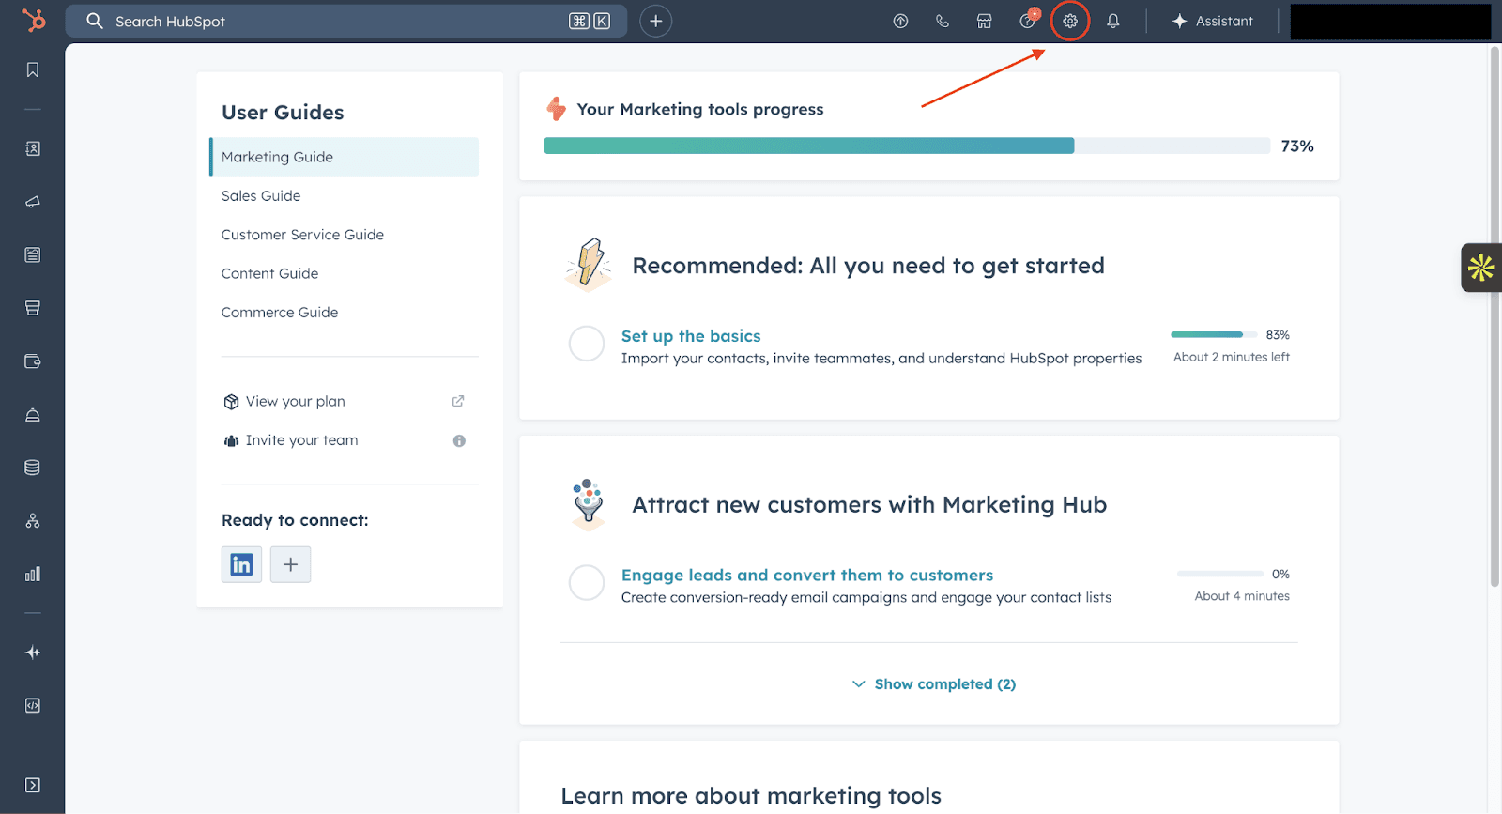The height and width of the screenshot is (814, 1502).
Task: Open the AI Assistant button
Action: click(x=1213, y=21)
